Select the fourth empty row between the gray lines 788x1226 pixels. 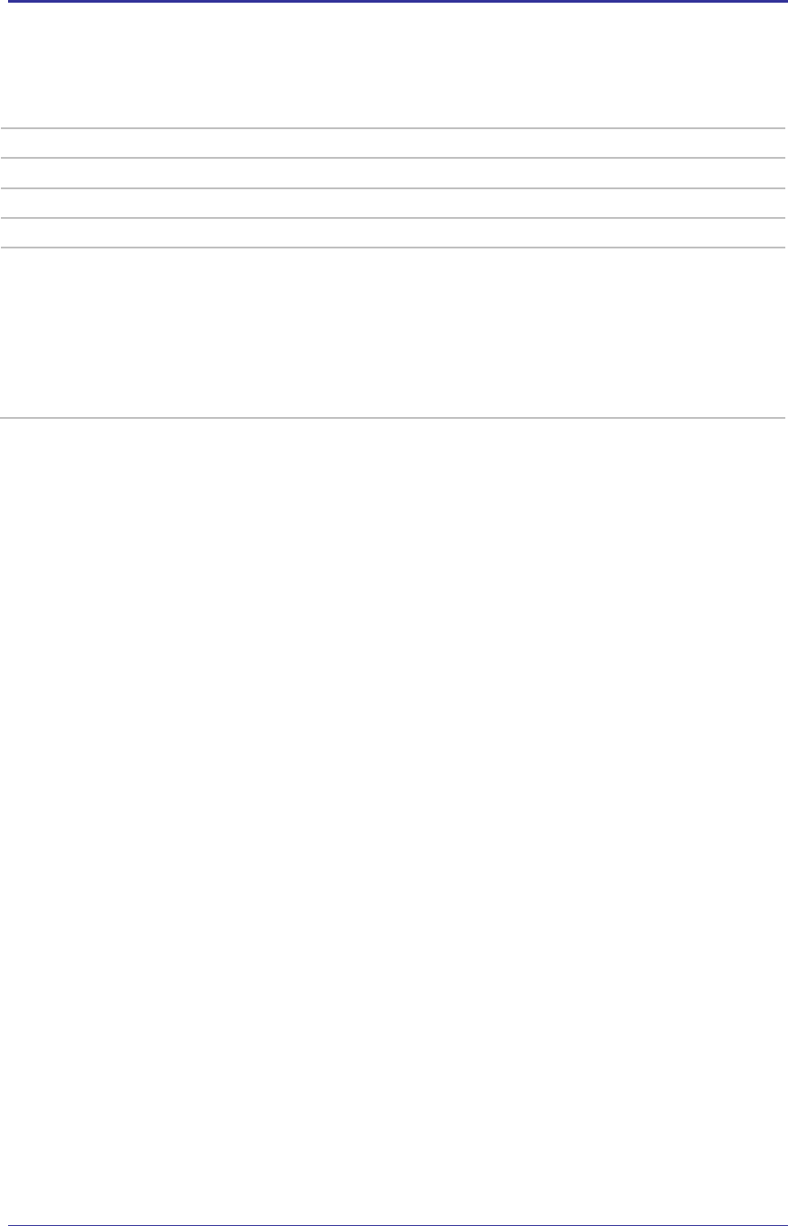(x=394, y=233)
